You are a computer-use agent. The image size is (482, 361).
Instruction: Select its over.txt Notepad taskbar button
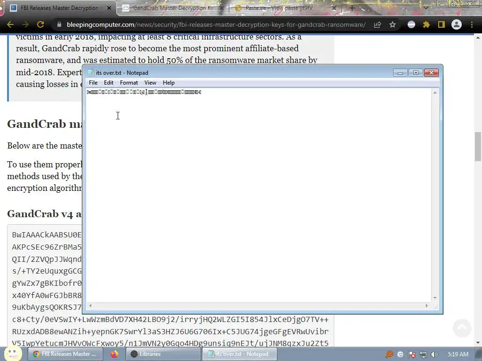(x=240, y=354)
